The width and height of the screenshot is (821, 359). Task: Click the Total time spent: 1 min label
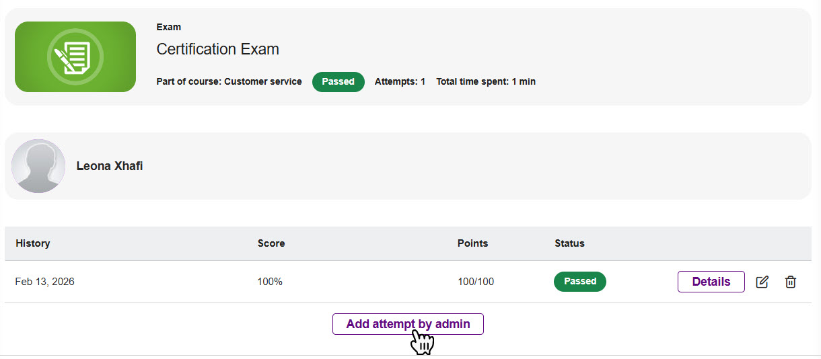click(x=486, y=81)
